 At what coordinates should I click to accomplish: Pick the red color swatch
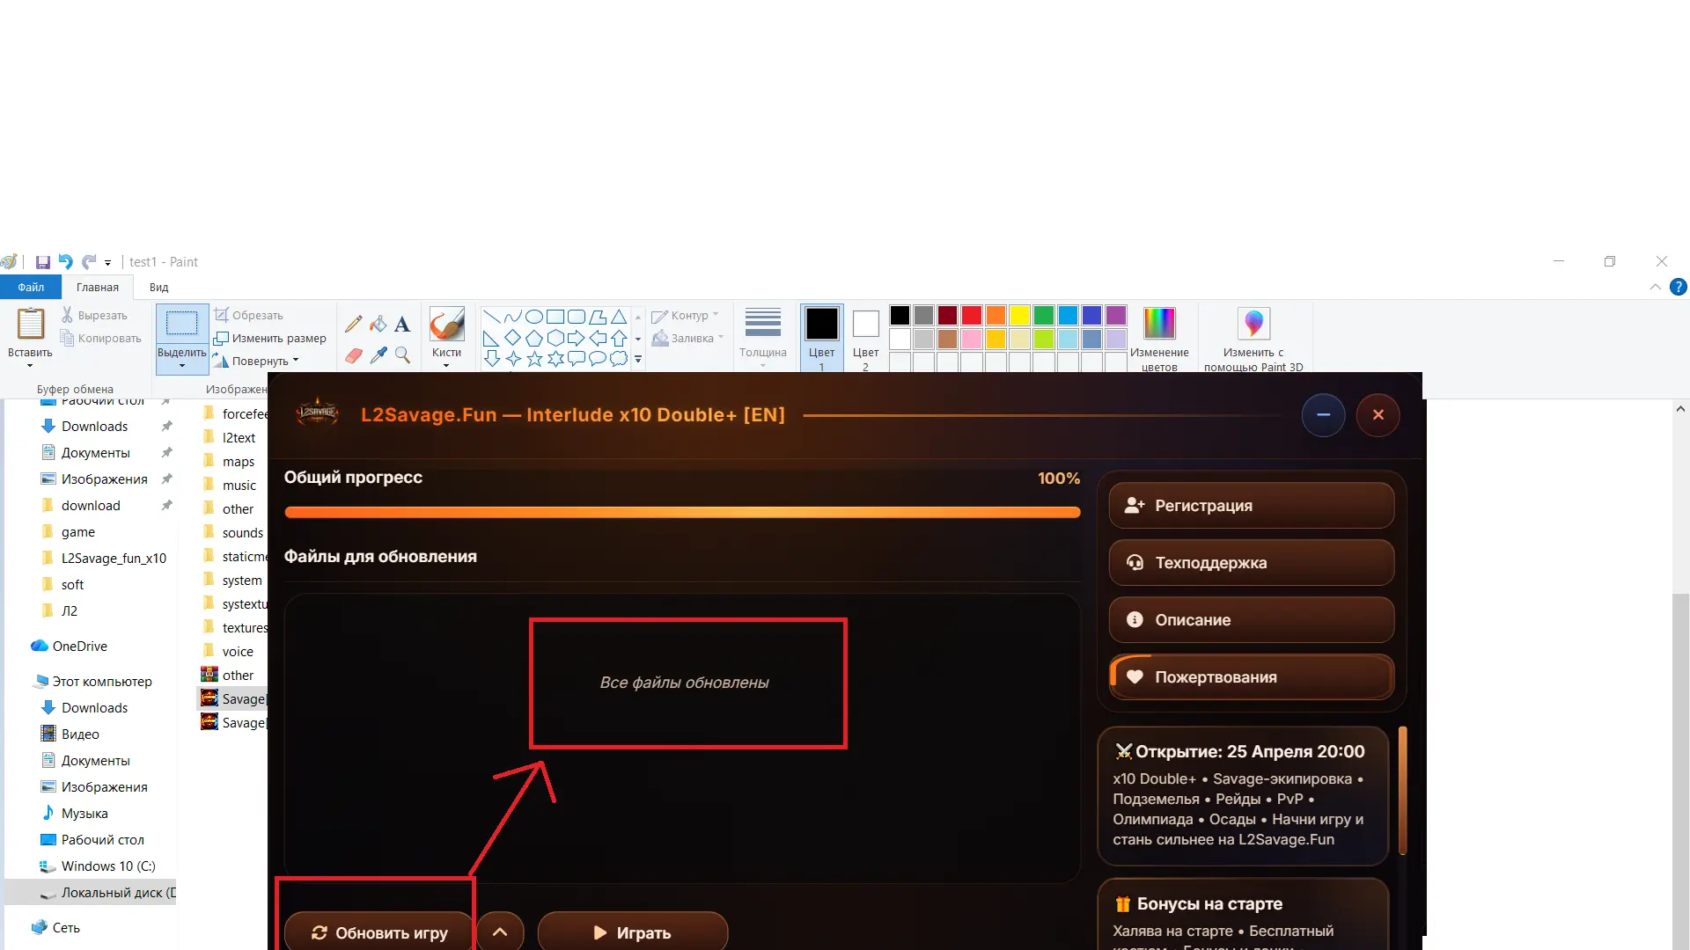pyautogui.click(x=972, y=315)
